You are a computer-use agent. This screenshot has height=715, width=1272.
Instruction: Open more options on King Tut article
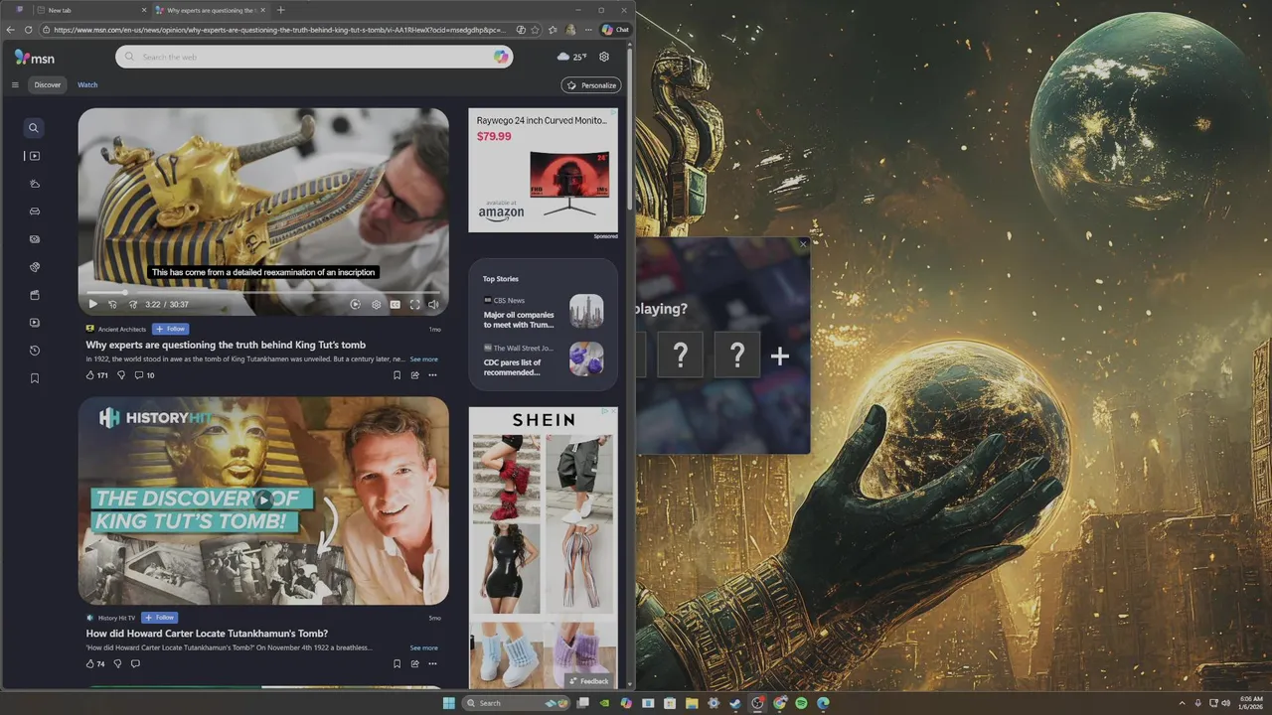(x=432, y=375)
